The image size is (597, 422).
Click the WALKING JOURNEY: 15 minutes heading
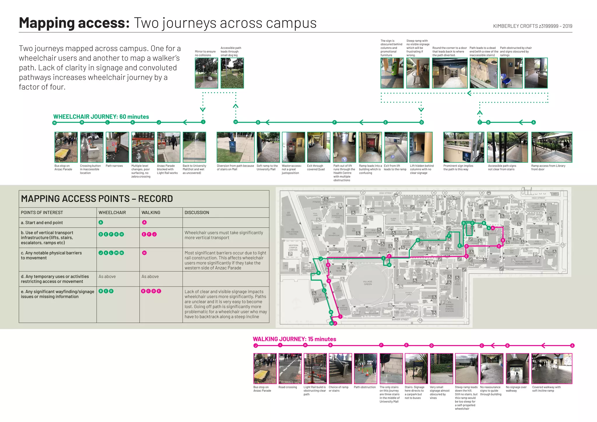[x=294, y=339]
